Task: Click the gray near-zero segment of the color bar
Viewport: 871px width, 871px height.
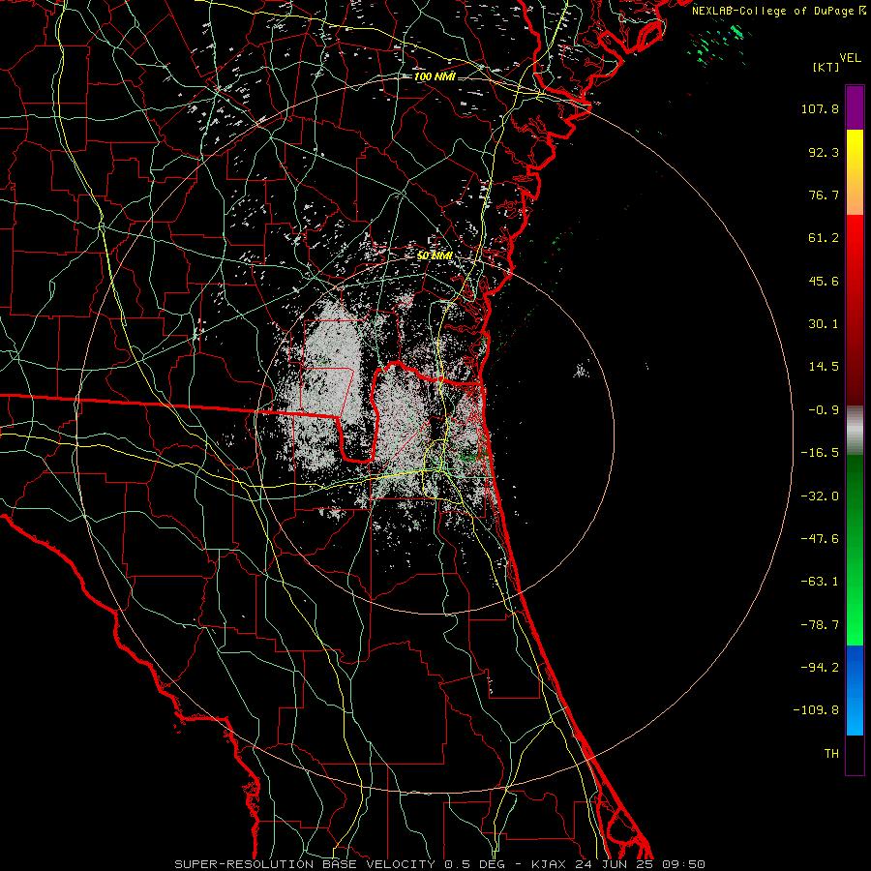Action: tap(855, 431)
